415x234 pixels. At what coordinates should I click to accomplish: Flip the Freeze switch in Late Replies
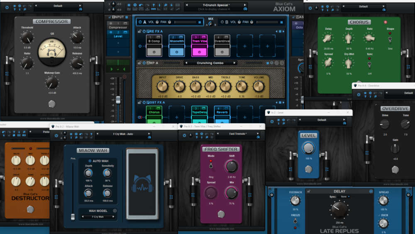pos(295,221)
